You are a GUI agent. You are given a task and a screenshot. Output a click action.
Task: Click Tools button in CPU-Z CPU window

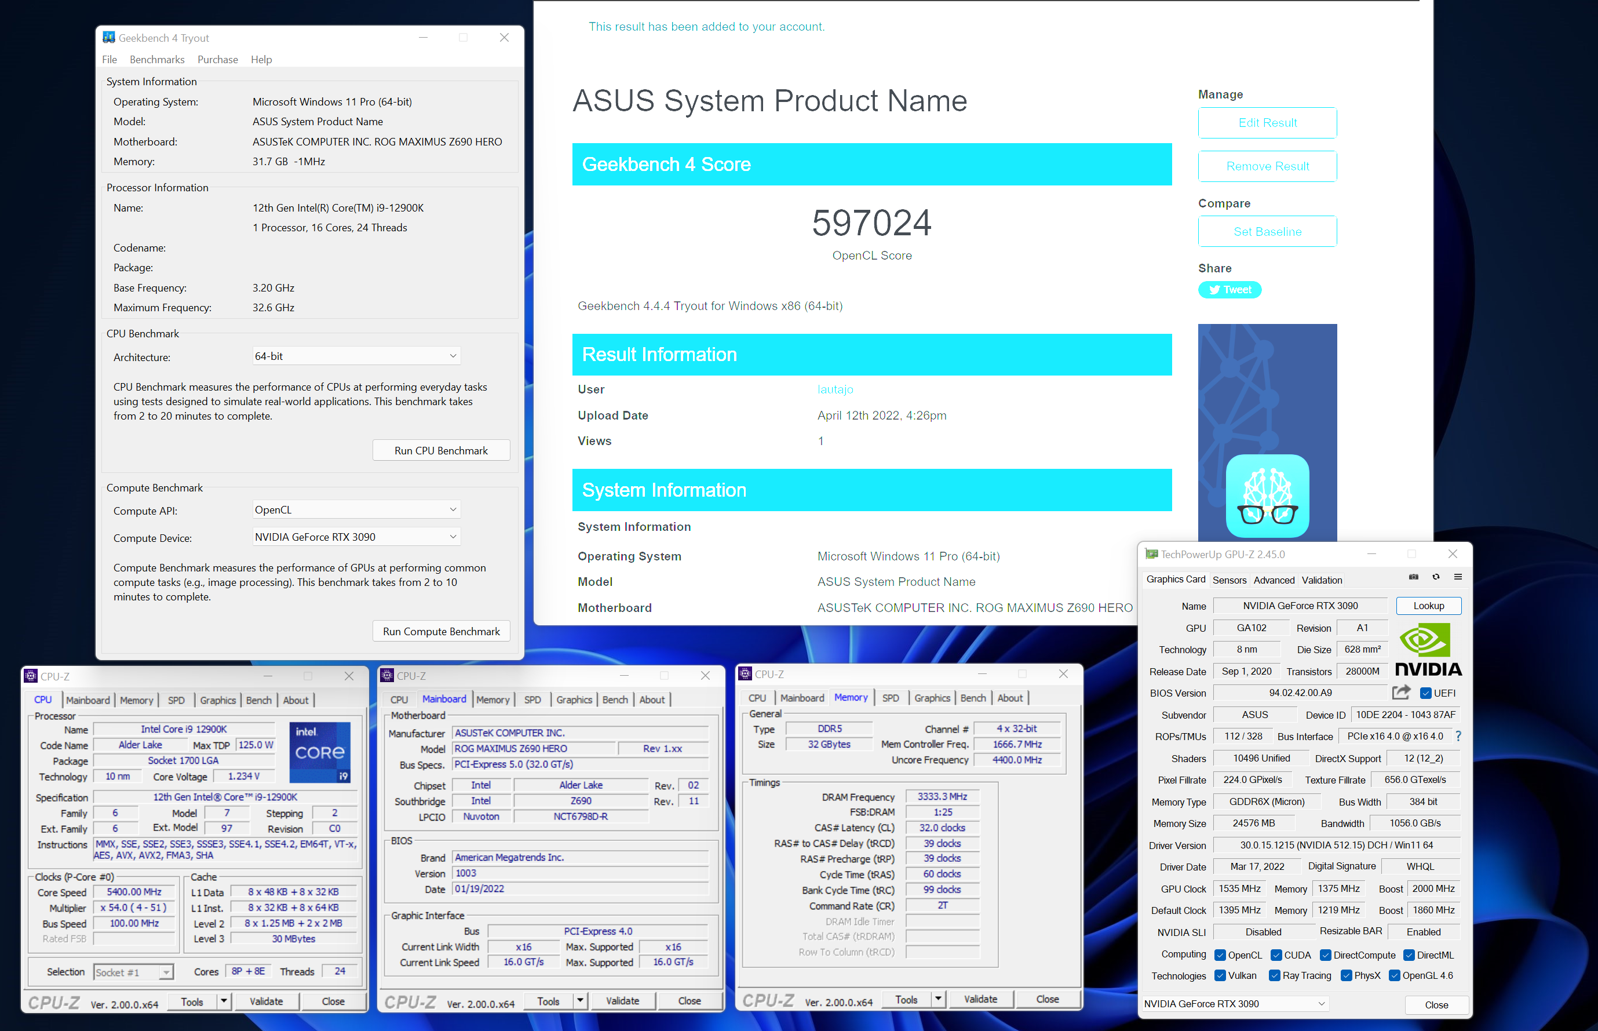(192, 1001)
